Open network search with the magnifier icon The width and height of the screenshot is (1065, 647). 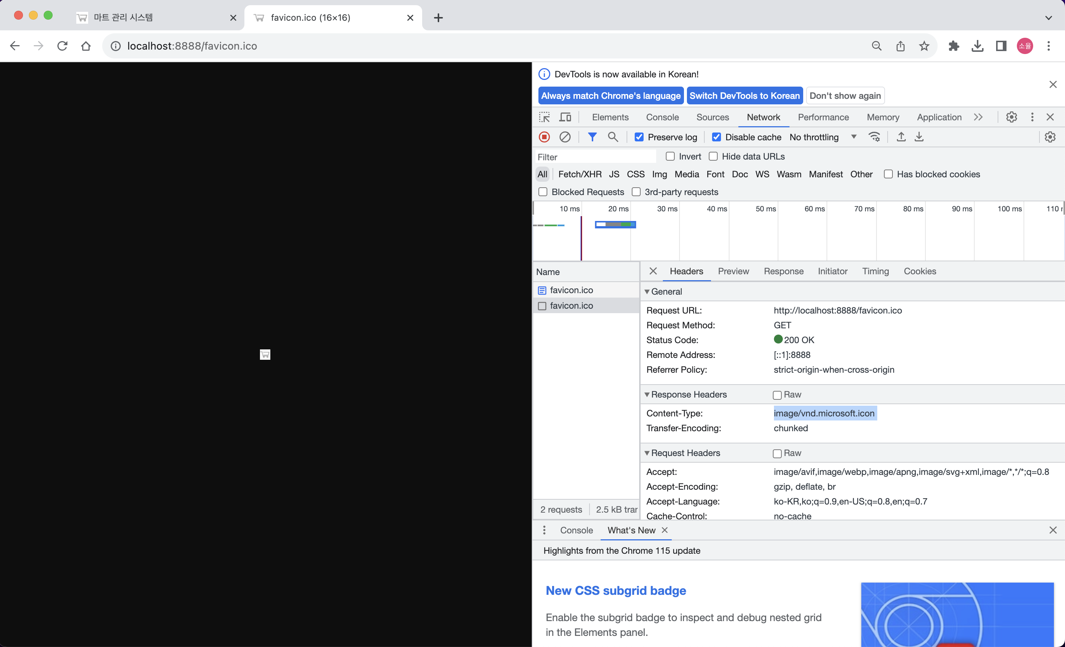[612, 137]
